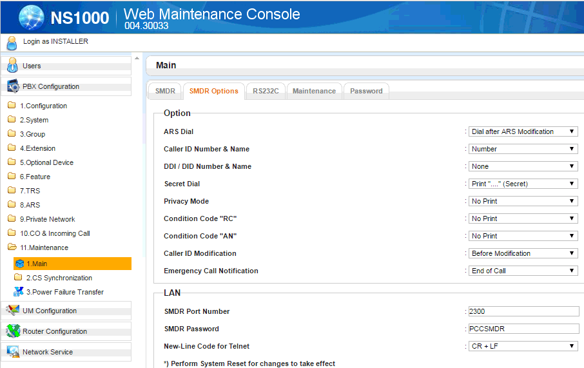
Task: Click the SMDR Port Number field
Action: coord(523,311)
